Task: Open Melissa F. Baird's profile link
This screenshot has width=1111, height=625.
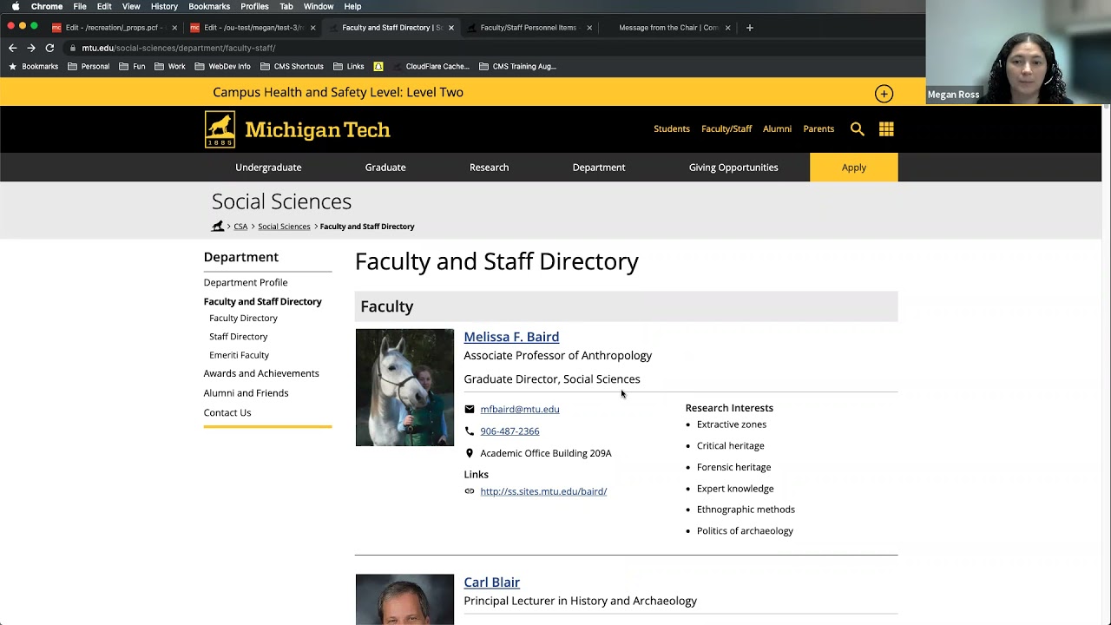Action: point(511,337)
